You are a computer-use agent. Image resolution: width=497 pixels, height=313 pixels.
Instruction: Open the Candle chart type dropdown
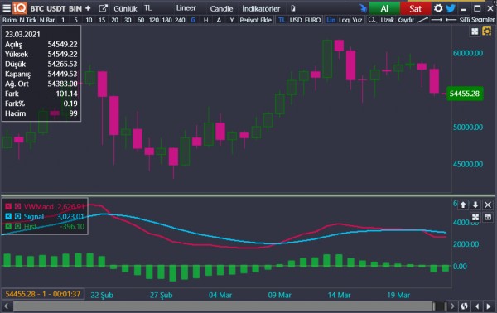pos(221,8)
